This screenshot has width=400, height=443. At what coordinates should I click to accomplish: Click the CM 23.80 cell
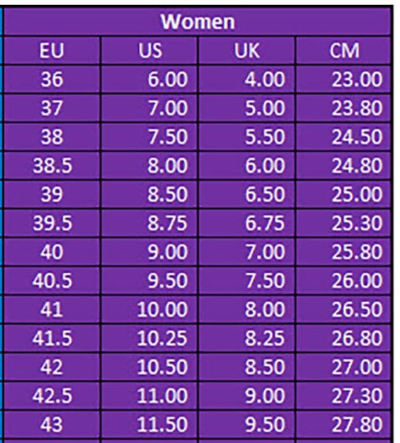coord(343,108)
